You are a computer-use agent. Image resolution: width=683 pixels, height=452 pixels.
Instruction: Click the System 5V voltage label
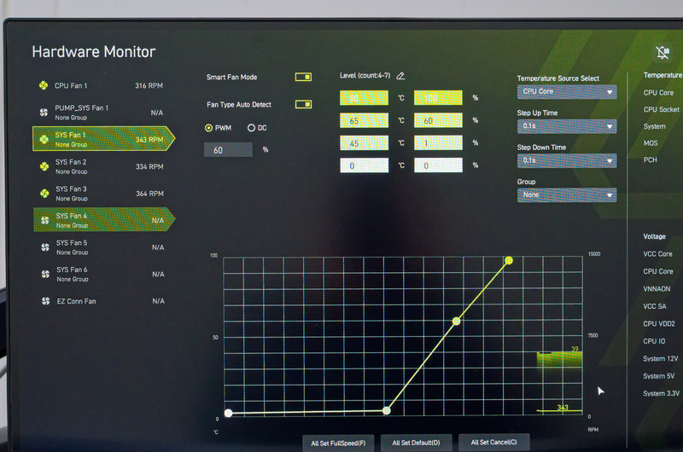658,376
